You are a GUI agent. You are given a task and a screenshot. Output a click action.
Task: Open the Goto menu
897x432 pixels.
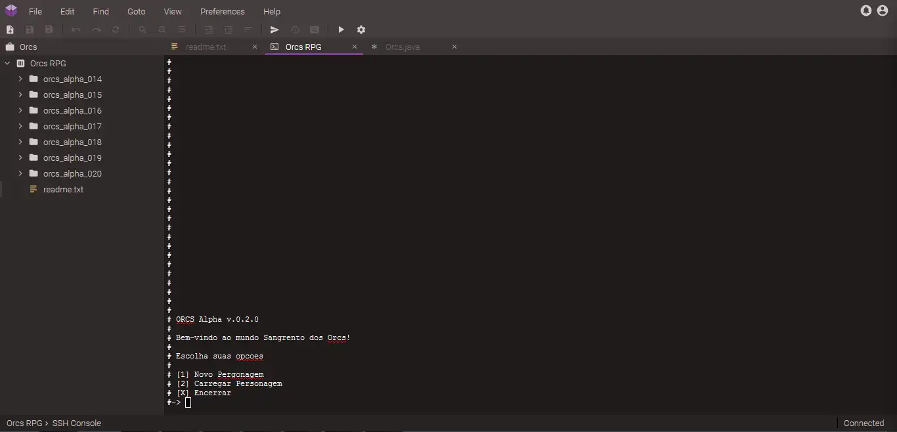tap(137, 12)
